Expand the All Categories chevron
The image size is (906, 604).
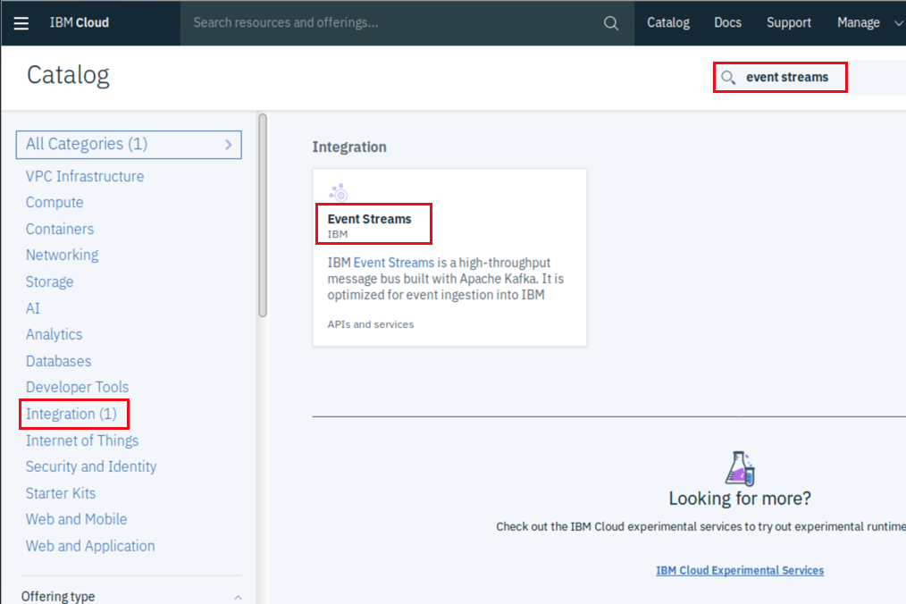click(x=229, y=145)
